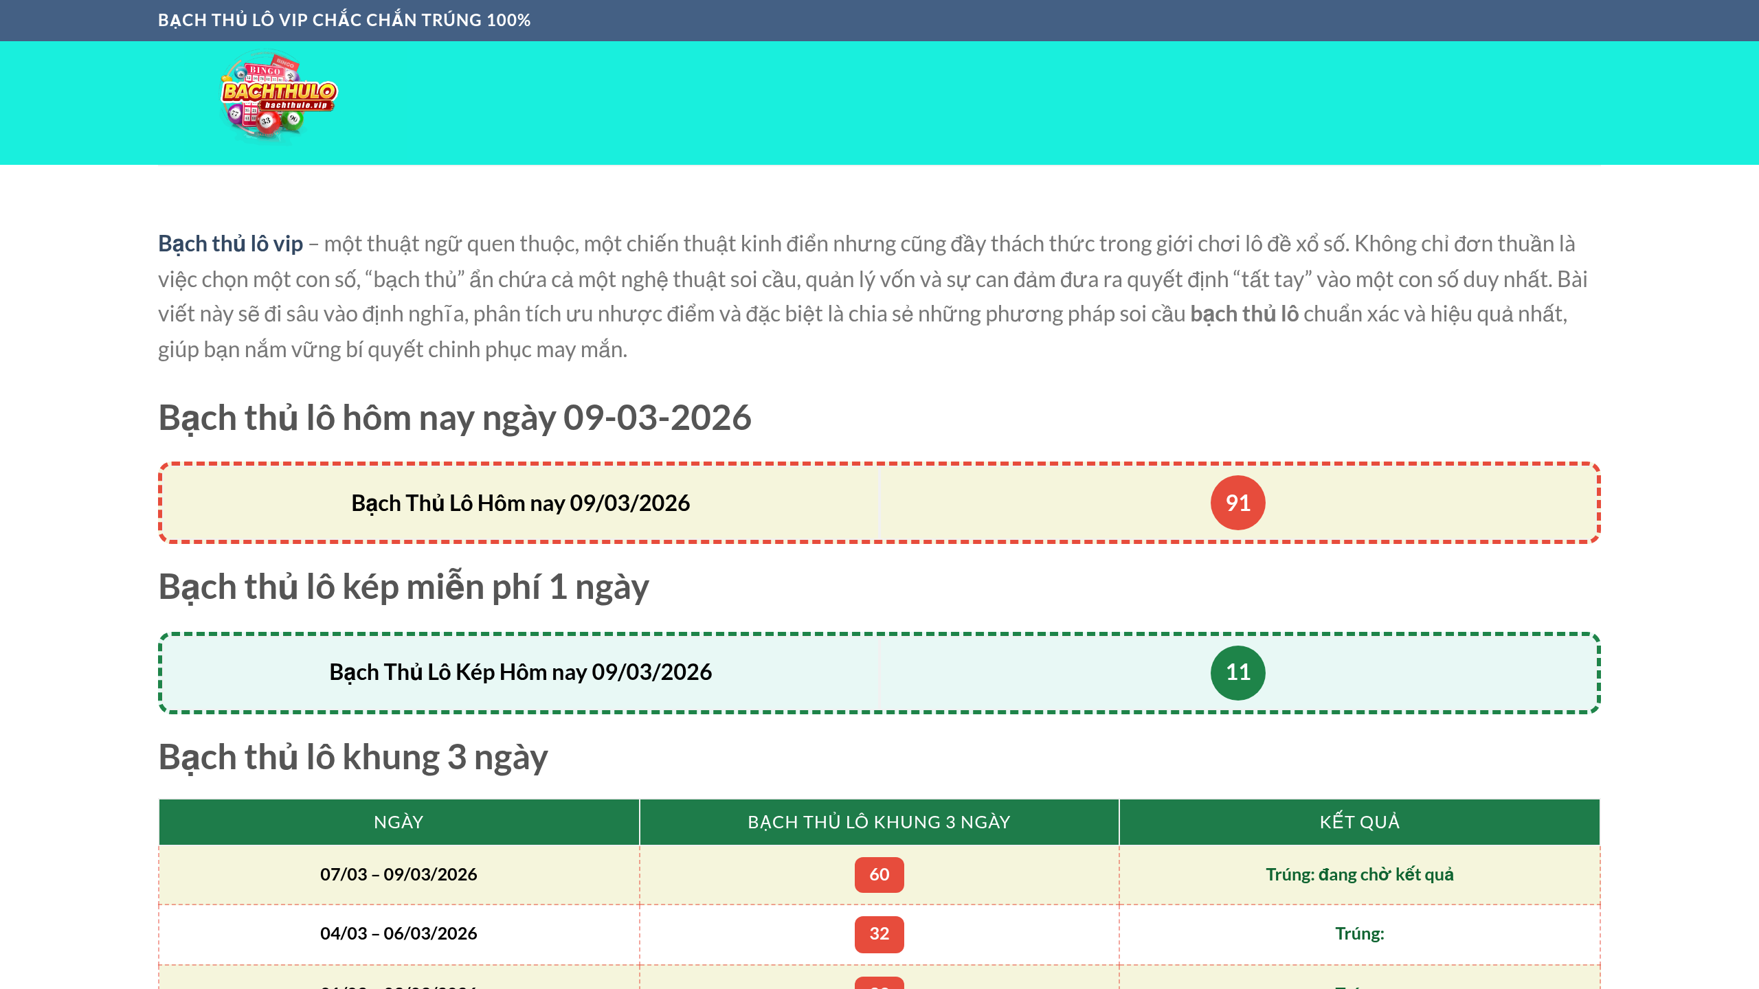
Task: Click the red 32 number badge
Action: [x=879, y=934]
